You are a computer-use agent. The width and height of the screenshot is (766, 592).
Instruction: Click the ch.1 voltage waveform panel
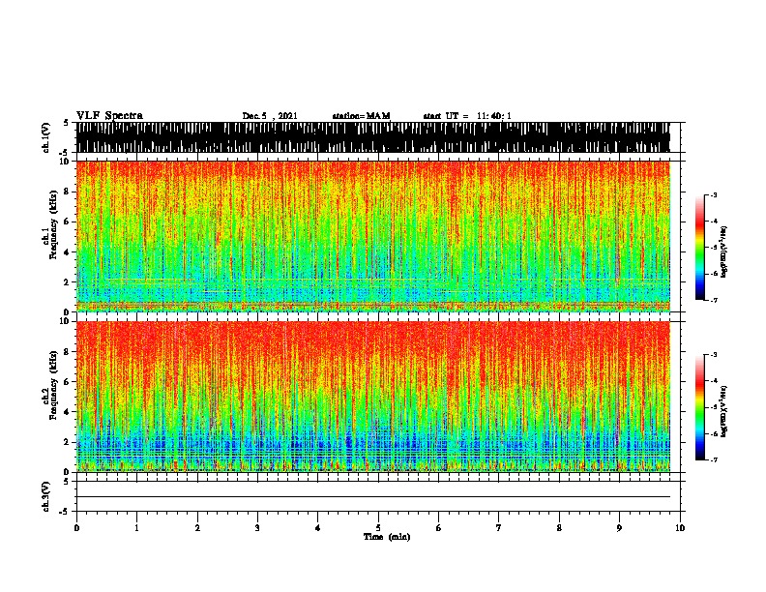[x=373, y=137]
